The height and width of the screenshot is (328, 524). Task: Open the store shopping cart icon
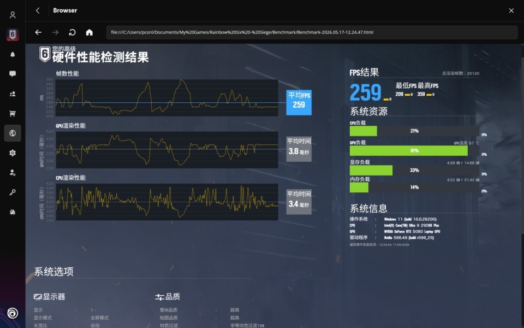[13, 114]
